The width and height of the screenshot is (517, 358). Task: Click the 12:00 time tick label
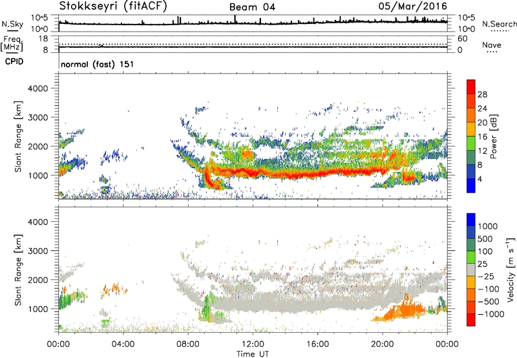coord(253,344)
